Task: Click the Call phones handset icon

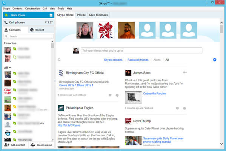Action: (x=6, y=22)
